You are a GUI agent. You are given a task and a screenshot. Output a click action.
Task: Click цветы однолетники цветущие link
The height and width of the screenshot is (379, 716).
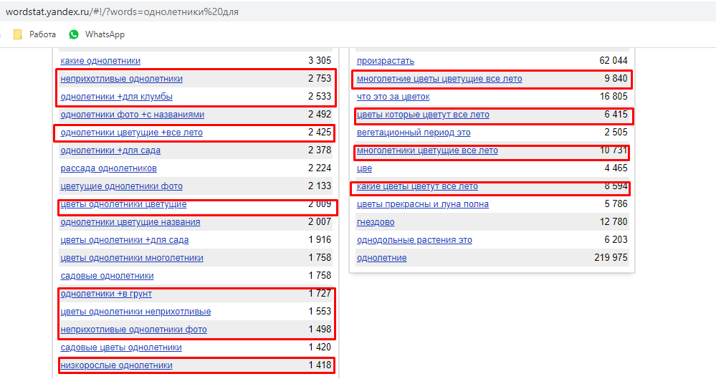123,204
